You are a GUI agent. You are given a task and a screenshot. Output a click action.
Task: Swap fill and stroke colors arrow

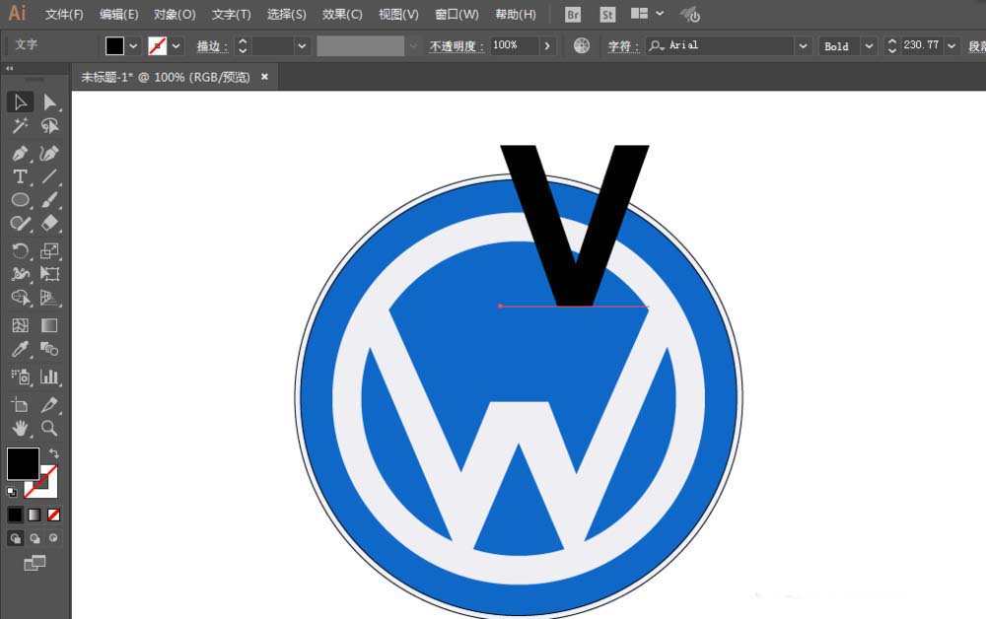(x=54, y=453)
